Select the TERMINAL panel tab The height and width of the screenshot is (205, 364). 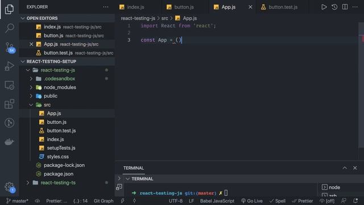[x=134, y=168]
